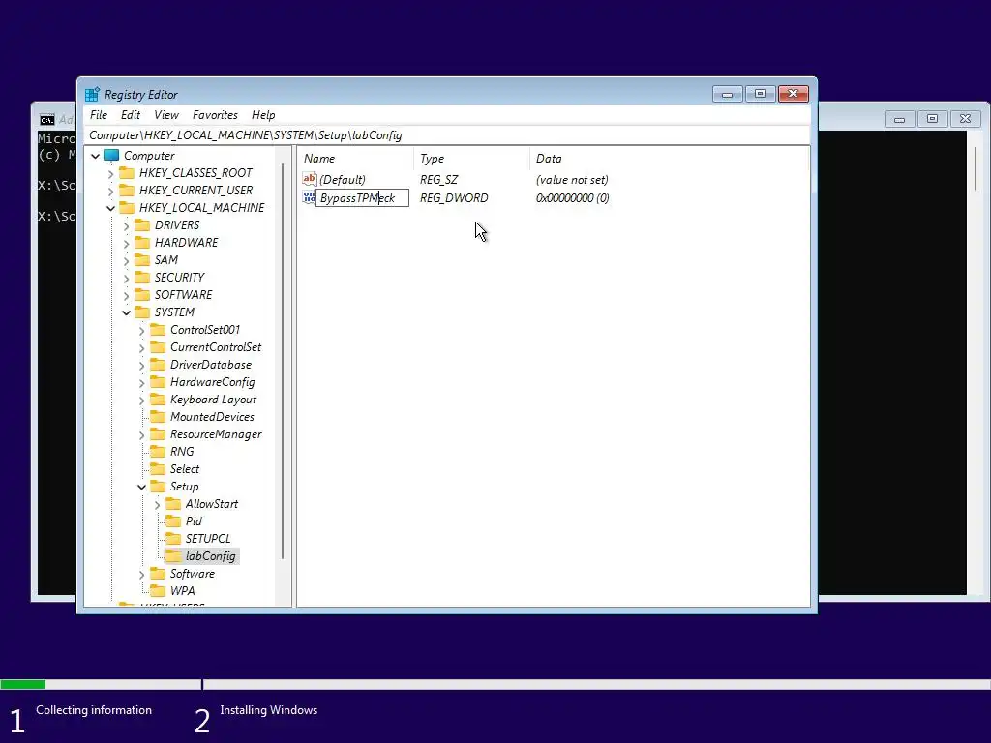Screen dimensions: 991x743
Task: Select the SYSTEM folder icon
Action: click(x=143, y=312)
